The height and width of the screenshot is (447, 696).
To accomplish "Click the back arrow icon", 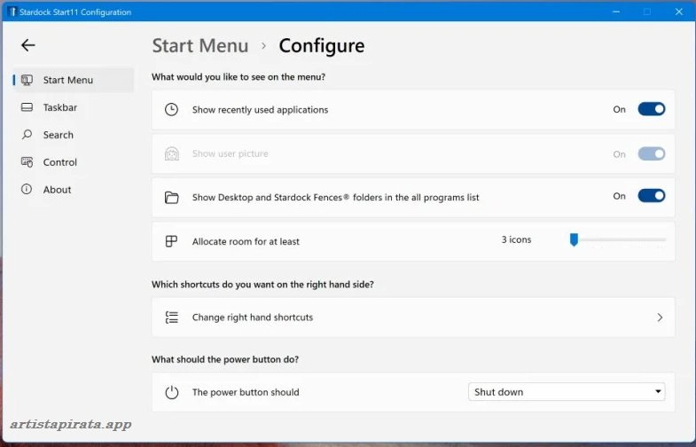I will [28, 45].
